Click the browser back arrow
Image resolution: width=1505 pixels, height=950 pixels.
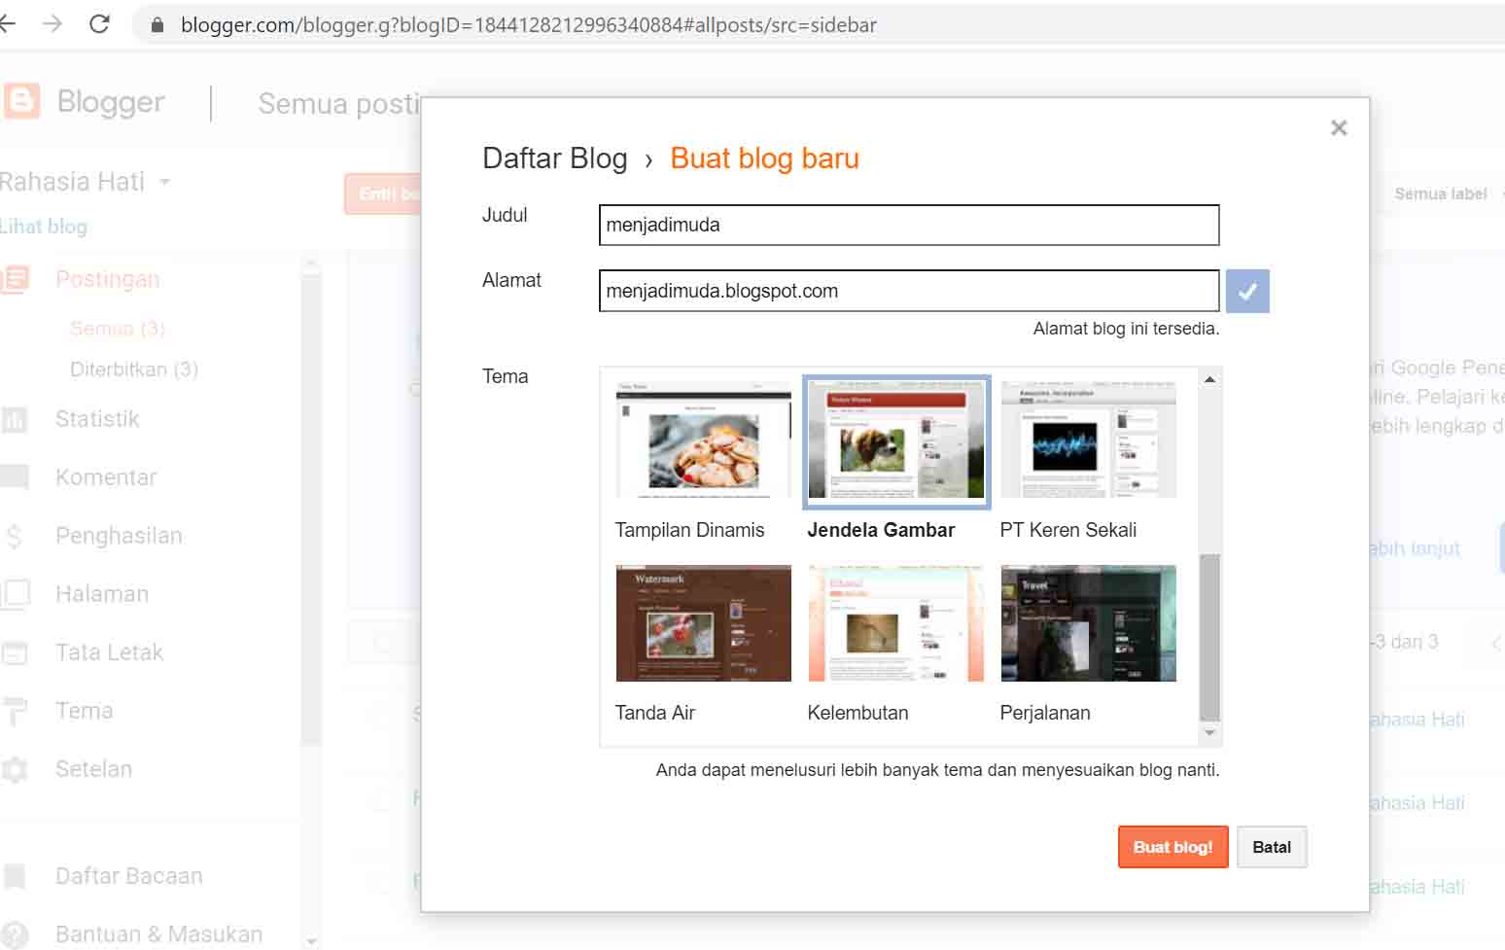(x=8, y=24)
